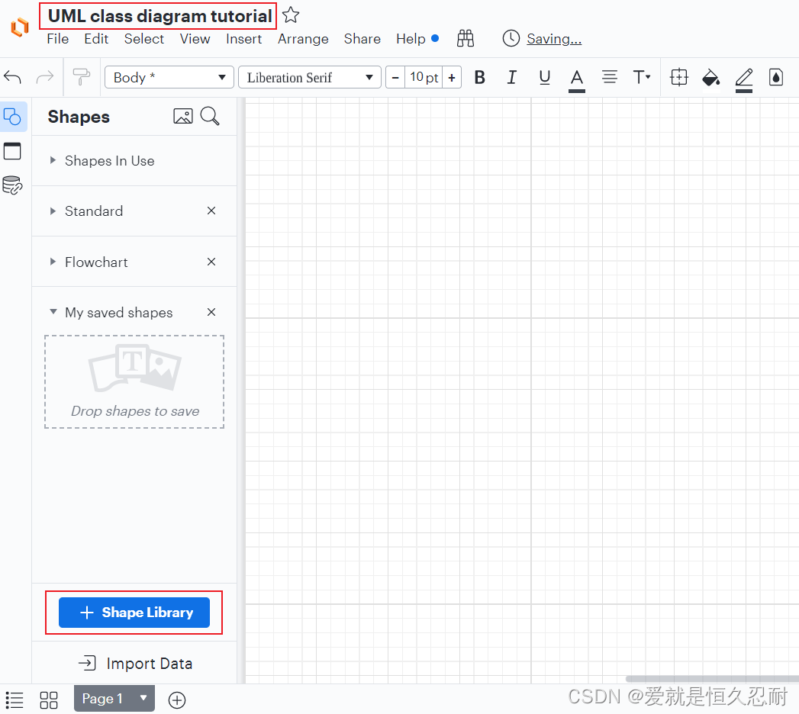Open the Page 1 dropdown arrow

143,698
